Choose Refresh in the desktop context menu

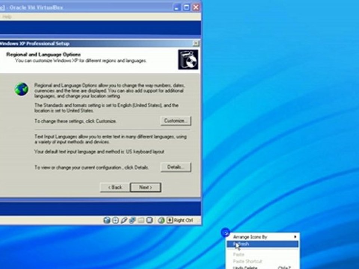(263, 244)
